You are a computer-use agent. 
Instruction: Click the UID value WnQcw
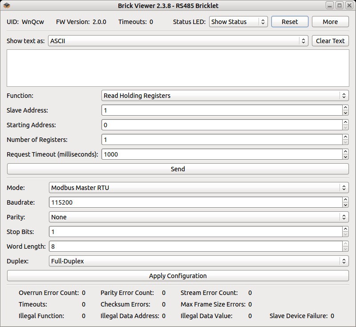tap(33, 22)
